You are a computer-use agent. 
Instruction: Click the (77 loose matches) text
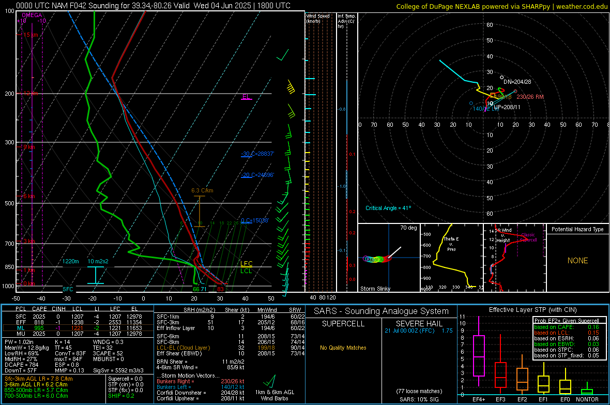419,391
